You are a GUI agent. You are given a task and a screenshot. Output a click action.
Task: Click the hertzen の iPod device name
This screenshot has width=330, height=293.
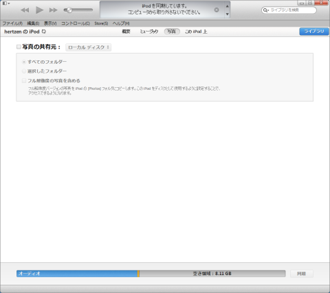pyautogui.click(x=22, y=32)
